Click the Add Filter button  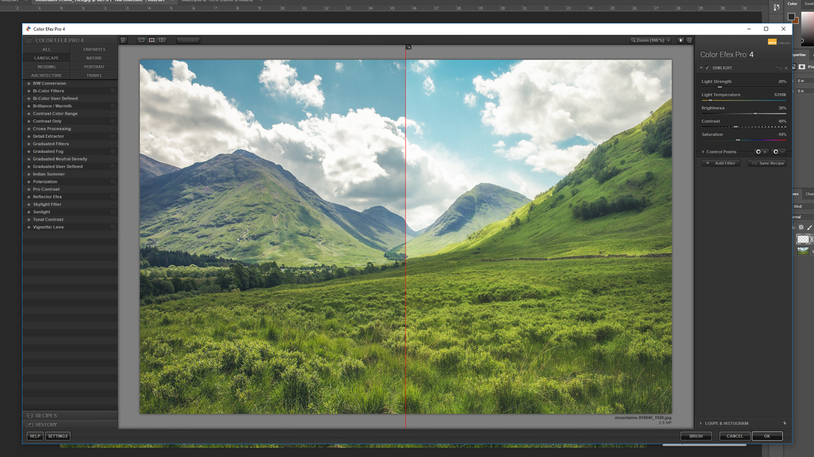click(x=721, y=163)
